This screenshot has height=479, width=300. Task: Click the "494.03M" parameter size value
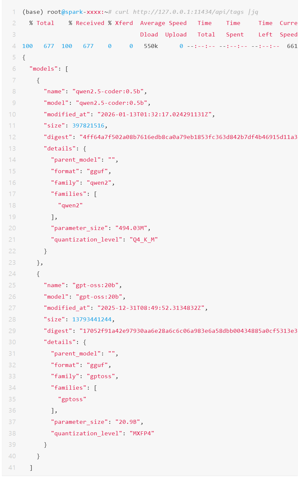133,228
